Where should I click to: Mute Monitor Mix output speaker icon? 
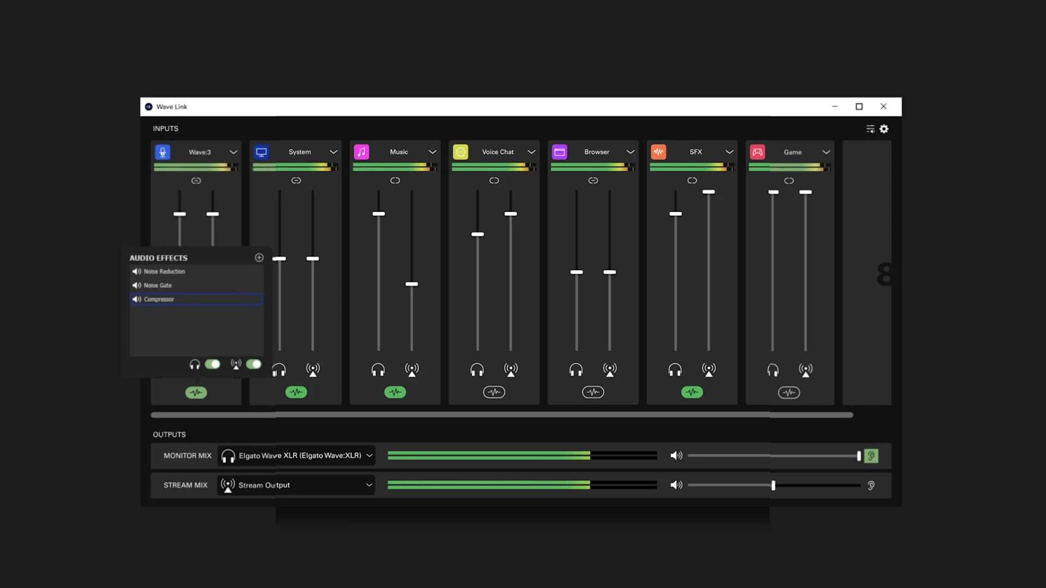pyautogui.click(x=676, y=456)
